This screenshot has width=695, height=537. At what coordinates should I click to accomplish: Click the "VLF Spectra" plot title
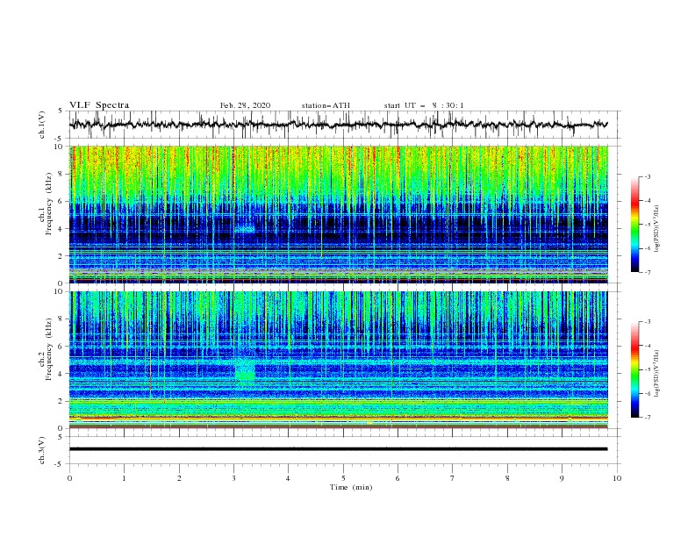(x=99, y=105)
